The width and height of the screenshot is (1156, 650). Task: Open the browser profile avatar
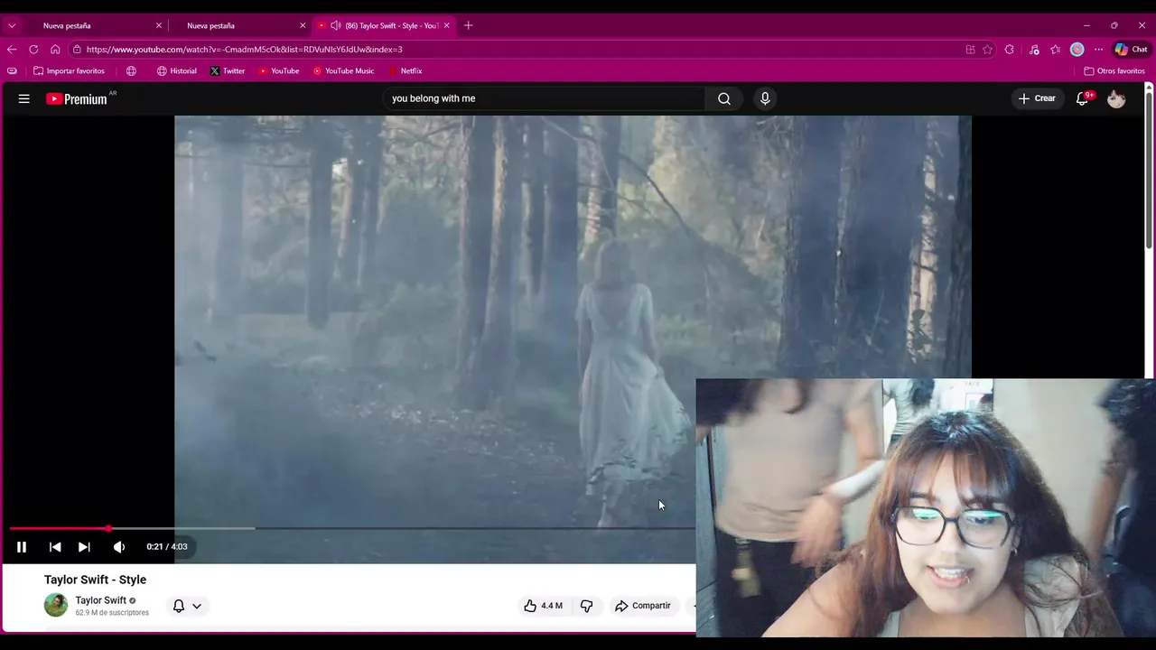tap(1077, 50)
